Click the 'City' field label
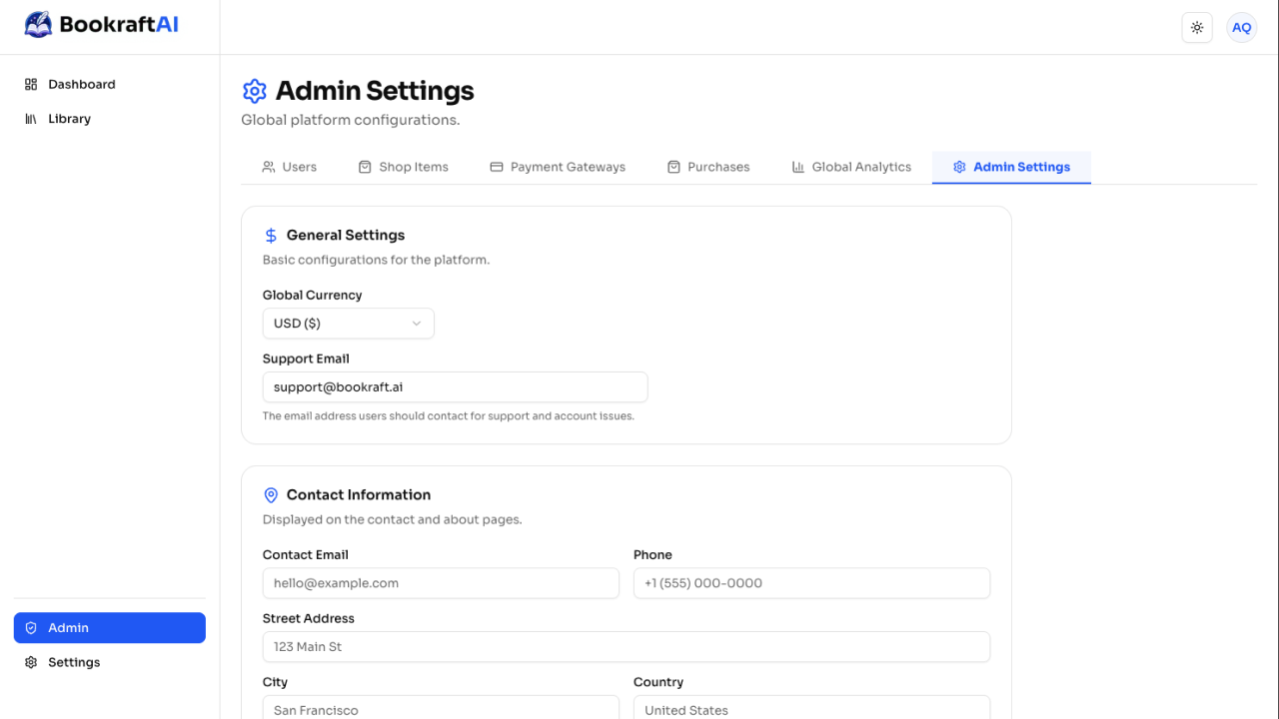 click(275, 683)
